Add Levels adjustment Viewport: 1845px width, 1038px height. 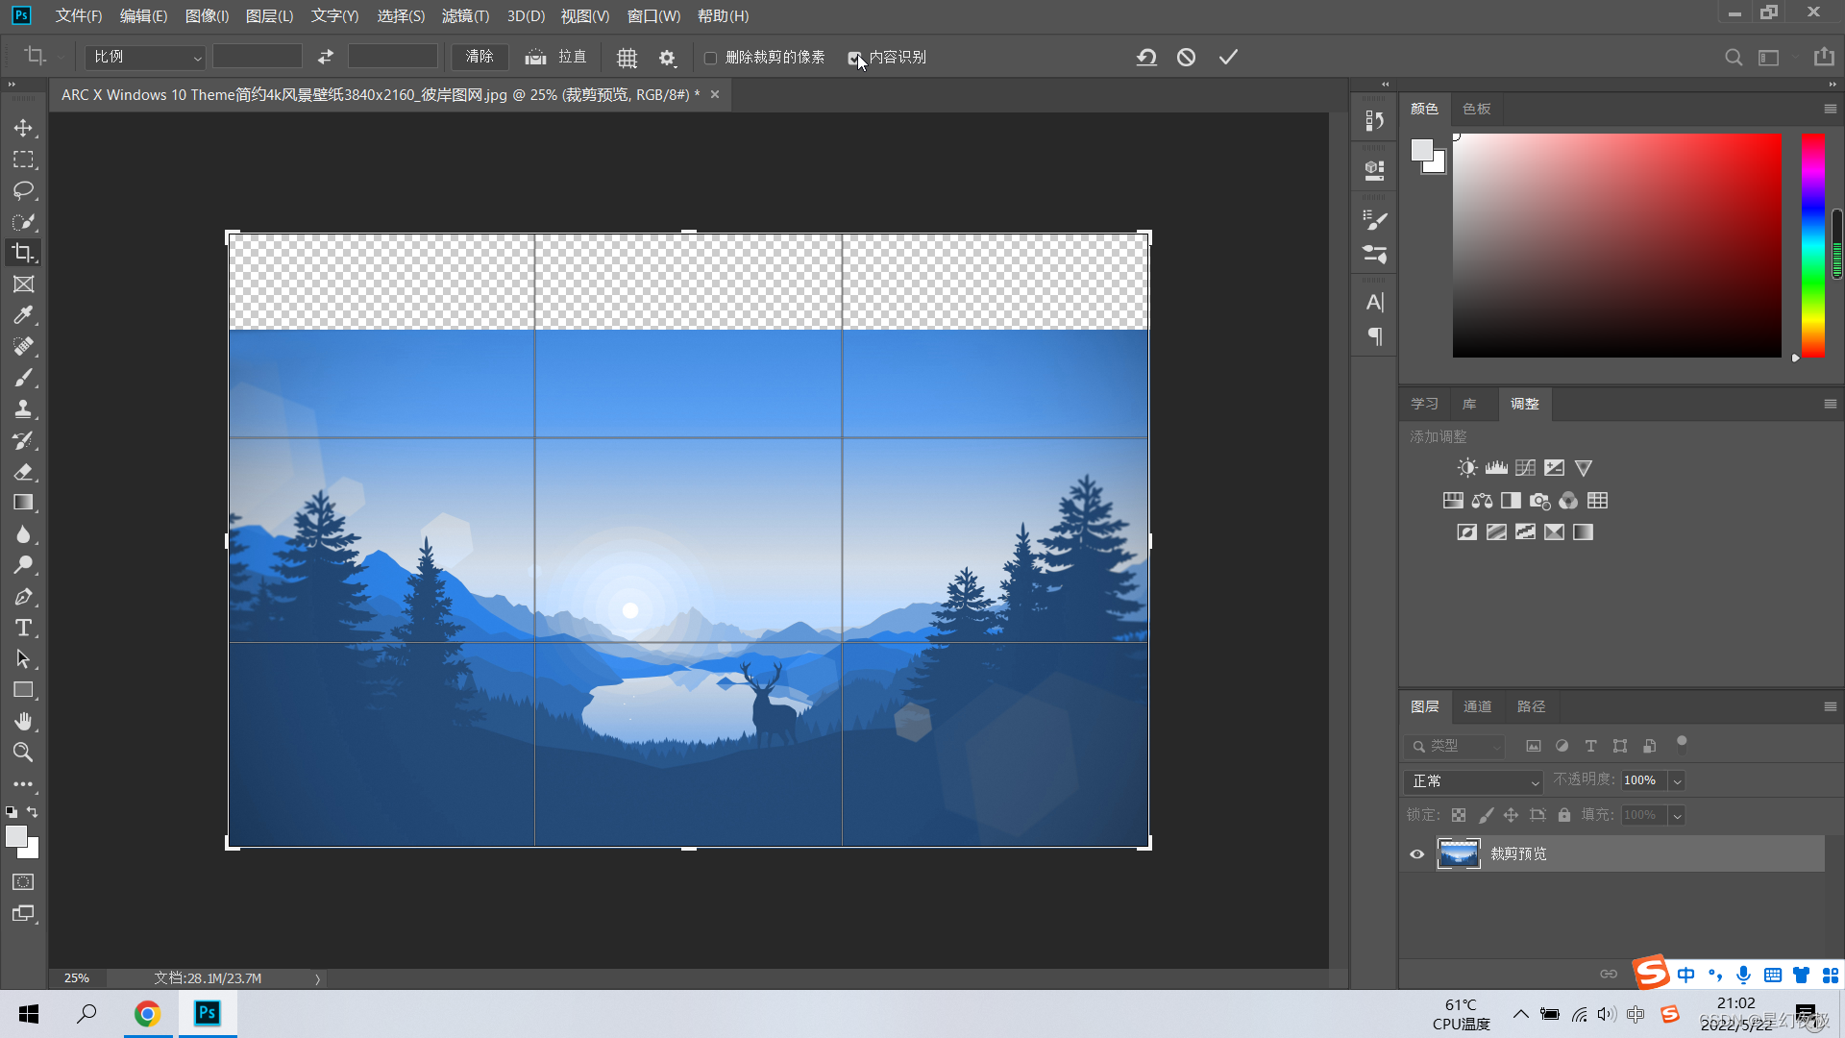[1496, 468]
